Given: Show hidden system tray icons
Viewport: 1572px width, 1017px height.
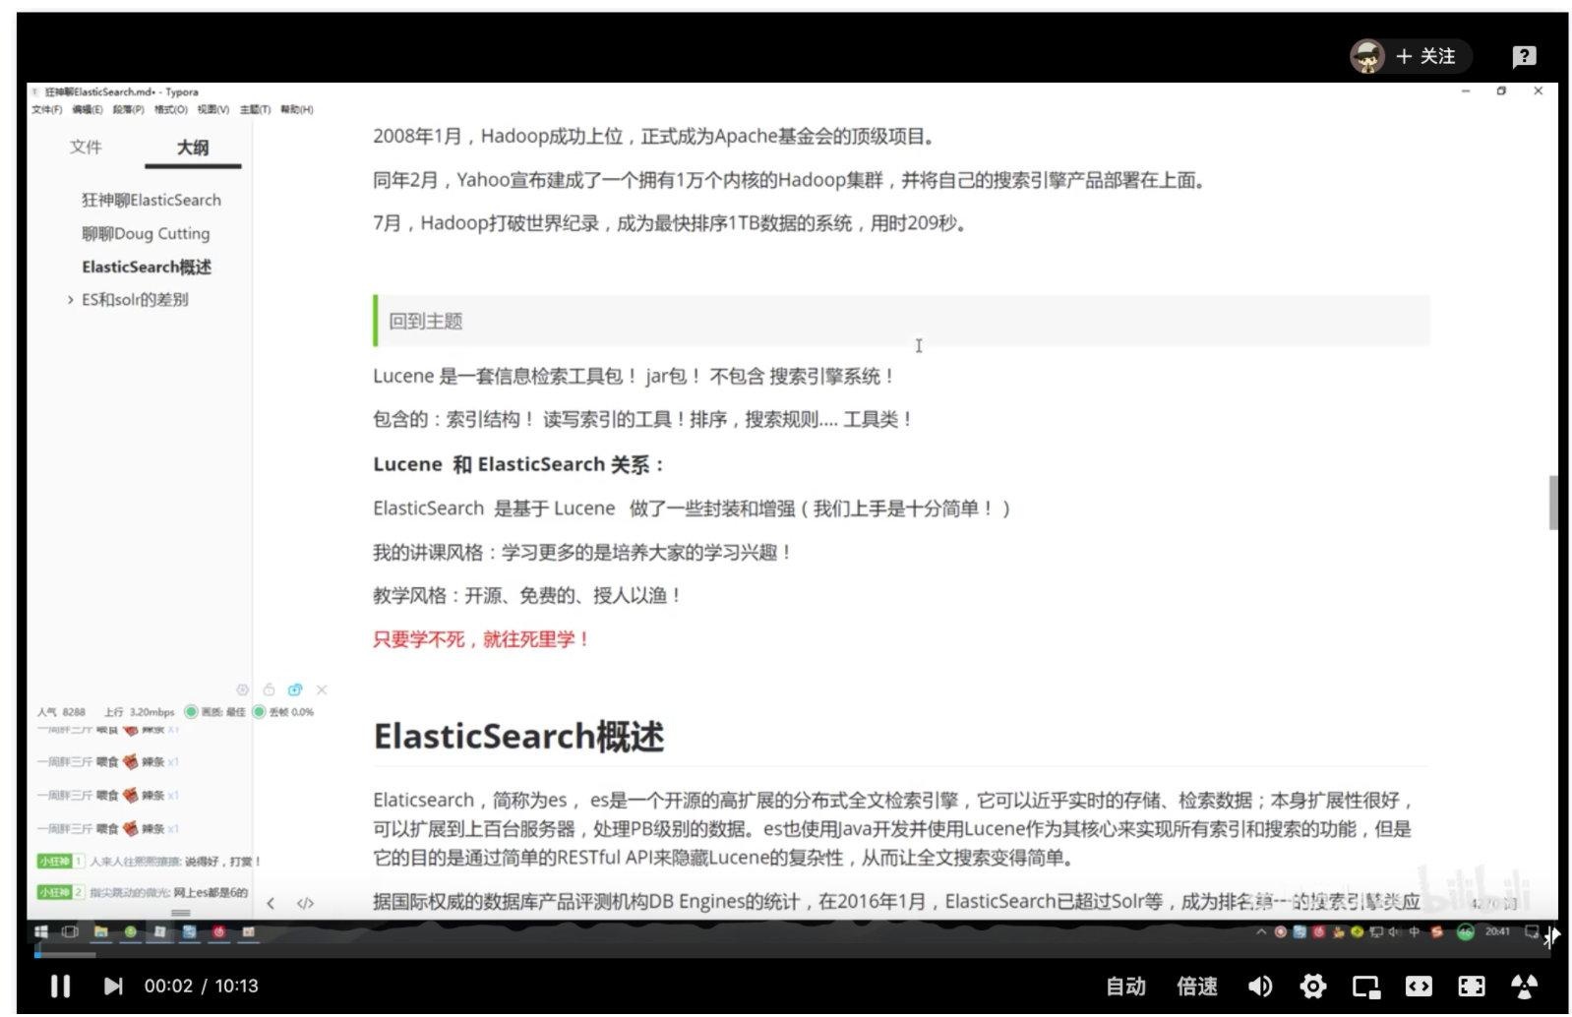Looking at the screenshot, I should [1260, 931].
